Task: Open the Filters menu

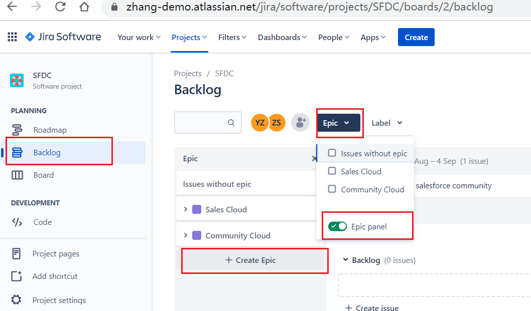Action: click(232, 37)
